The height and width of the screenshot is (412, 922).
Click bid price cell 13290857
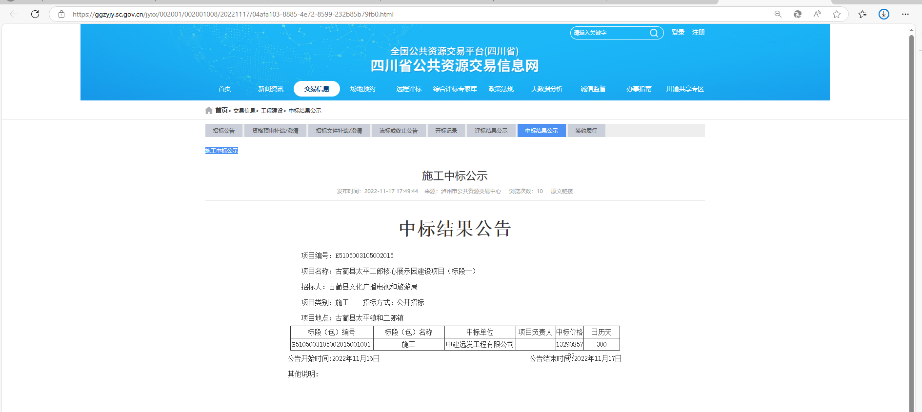tap(569, 344)
